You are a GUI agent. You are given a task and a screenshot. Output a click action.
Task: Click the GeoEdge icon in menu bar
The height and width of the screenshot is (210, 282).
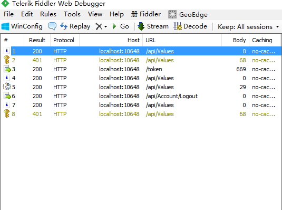coord(172,14)
